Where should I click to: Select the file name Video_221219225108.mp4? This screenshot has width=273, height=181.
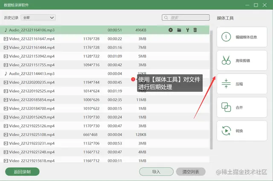pos(32,135)
